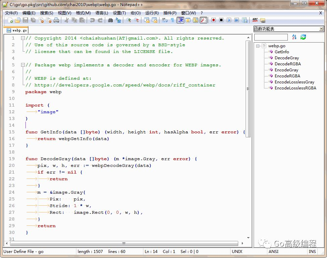Viewport: 327px width, 258px height.
Task: Open the 编辑(E) menu
Action: coord(29,13)
